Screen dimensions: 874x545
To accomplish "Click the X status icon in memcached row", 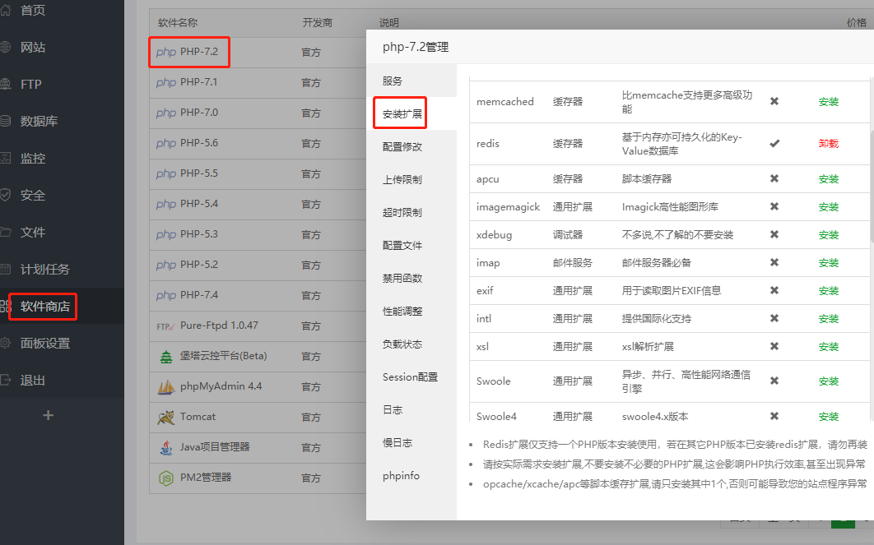I will tap(774, 101).
